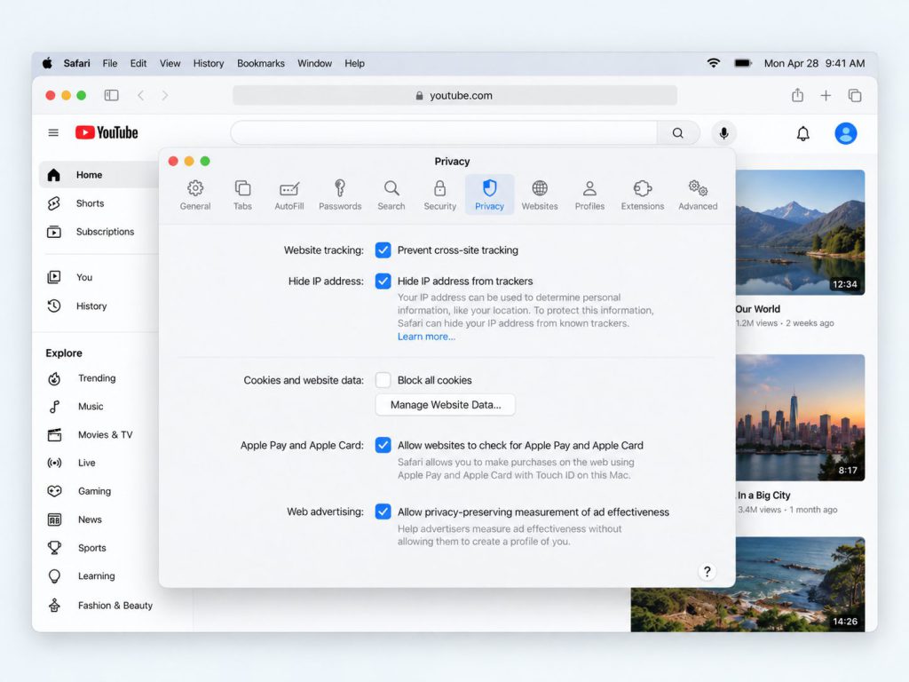Click Manage Website Data button
Image resolution: width=909 pixels, height=682 pixels.
pos(446,405)
